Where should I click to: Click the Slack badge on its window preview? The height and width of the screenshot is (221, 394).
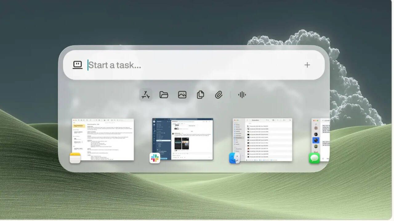click(155, 158)
